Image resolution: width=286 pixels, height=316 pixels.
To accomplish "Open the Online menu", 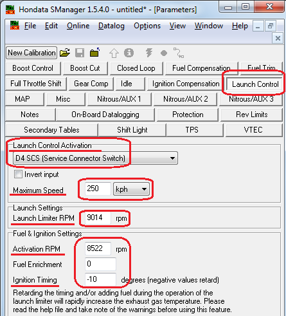I will [x=78, y=26].
